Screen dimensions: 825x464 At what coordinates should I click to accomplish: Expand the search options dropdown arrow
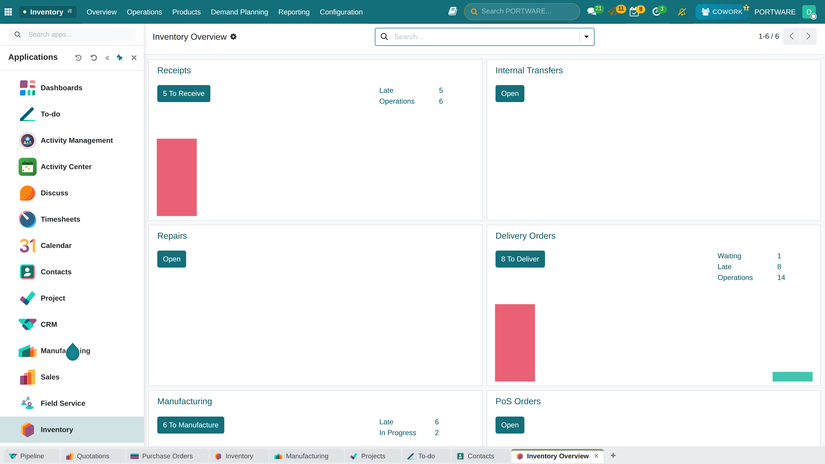[587, 37]
